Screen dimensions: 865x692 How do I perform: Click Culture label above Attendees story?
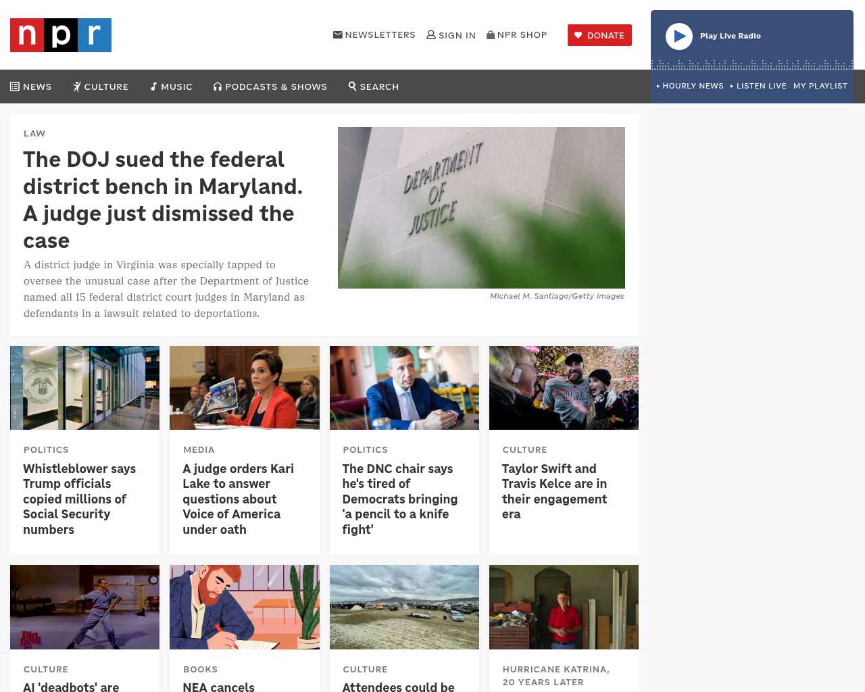coord(365,669)
